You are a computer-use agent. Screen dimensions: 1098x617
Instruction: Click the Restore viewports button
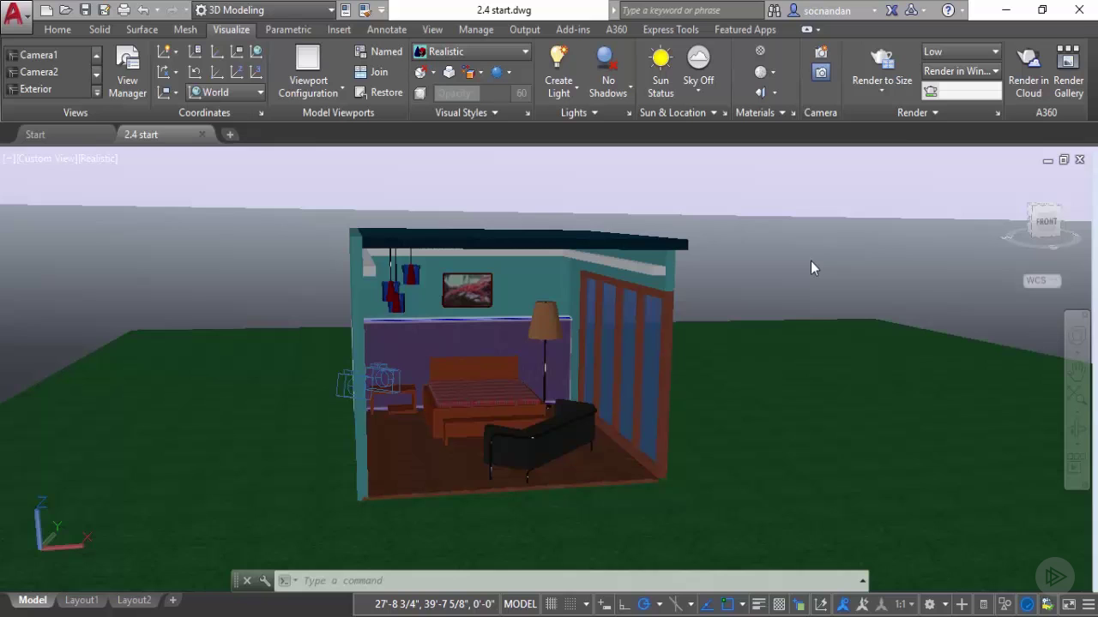378,93
